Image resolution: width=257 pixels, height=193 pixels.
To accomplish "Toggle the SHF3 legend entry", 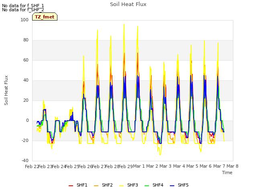I will click(128, 185).
